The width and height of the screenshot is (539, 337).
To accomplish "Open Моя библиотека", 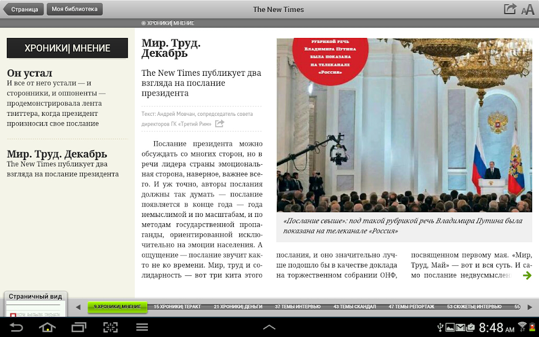I will pos(75,9).
